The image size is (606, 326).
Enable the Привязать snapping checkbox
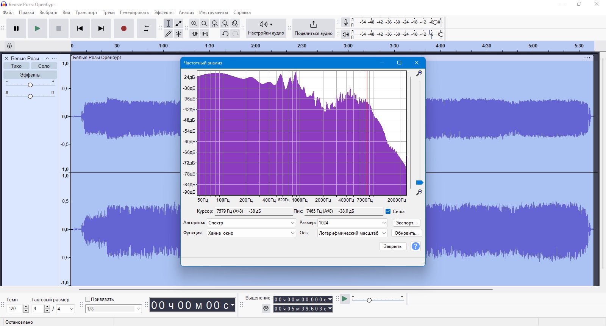(87, 299)
